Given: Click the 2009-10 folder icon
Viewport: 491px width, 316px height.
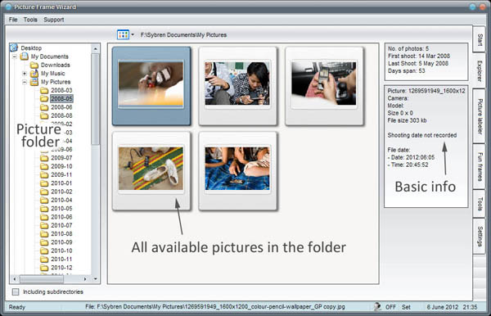Looking at the screenshot, I should (44, 166).
